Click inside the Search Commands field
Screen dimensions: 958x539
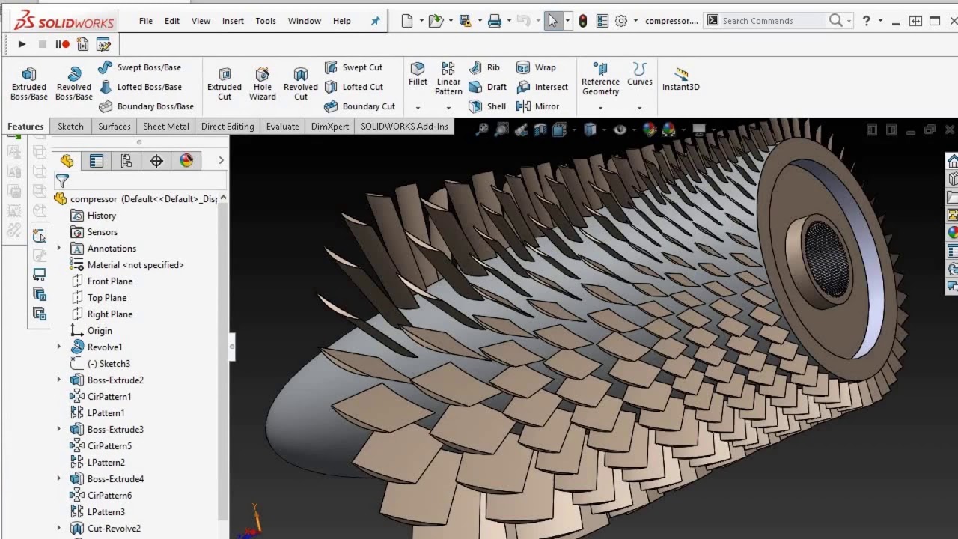(772, 21)
